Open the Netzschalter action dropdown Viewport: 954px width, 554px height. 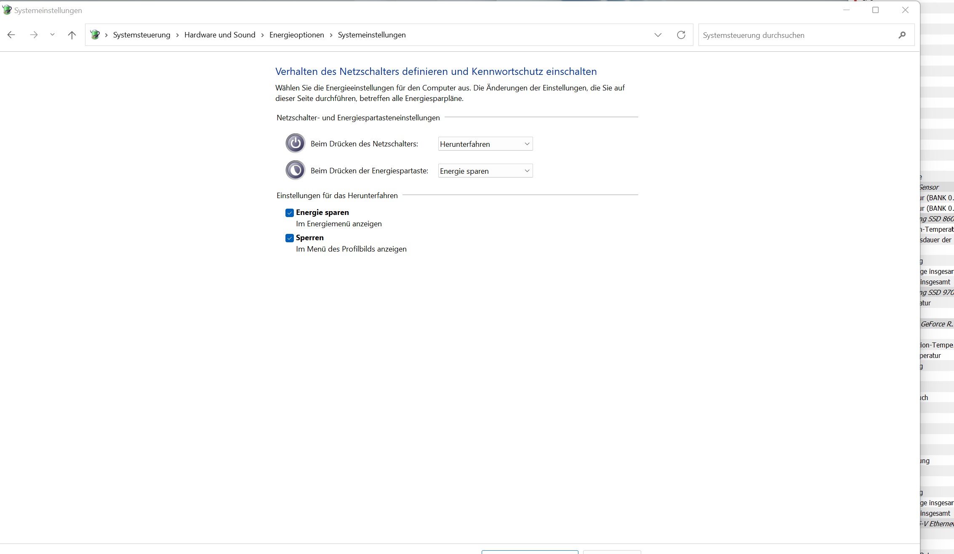[485, 144]
